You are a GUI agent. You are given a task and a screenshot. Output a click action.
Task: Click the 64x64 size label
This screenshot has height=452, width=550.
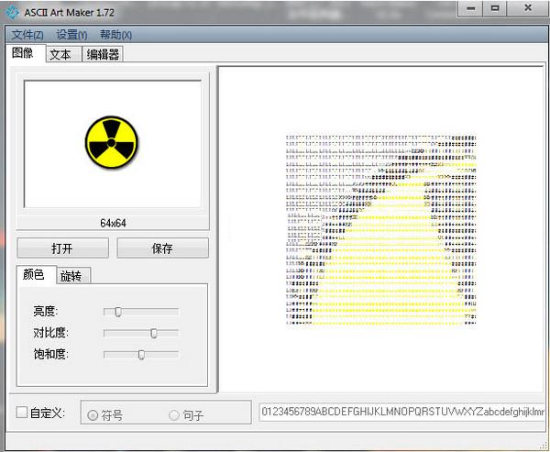pos(113,223)
